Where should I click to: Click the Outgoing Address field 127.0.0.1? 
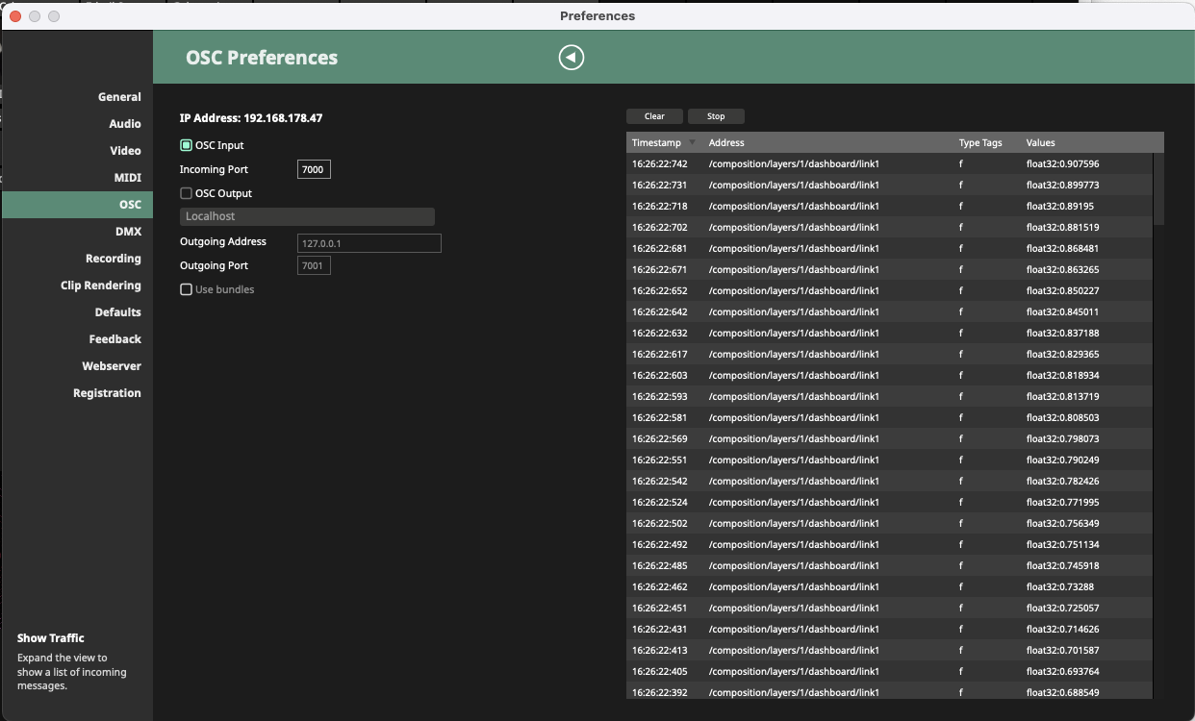tap(369, 243)
